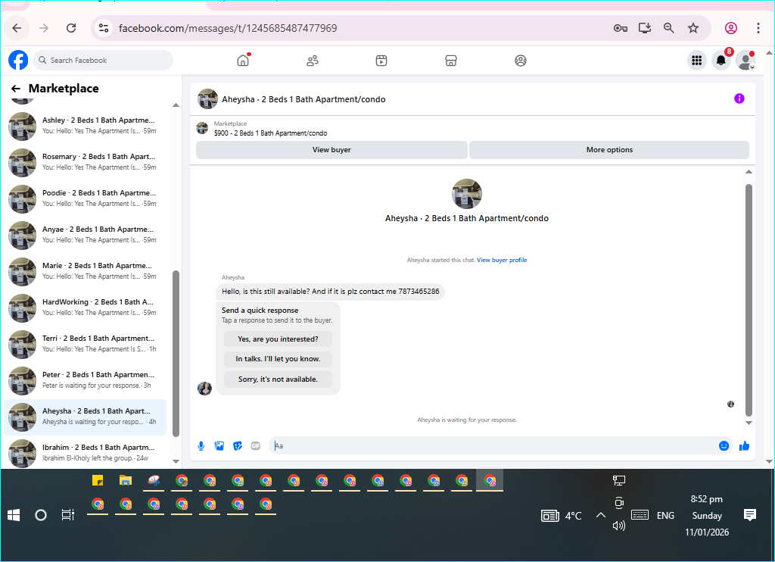775x562 pixels.
Task: Click the large listing avatar in chat
Action: [466, 194]
